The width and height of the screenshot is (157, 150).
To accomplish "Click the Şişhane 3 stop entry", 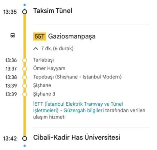I will coord(44,94).
